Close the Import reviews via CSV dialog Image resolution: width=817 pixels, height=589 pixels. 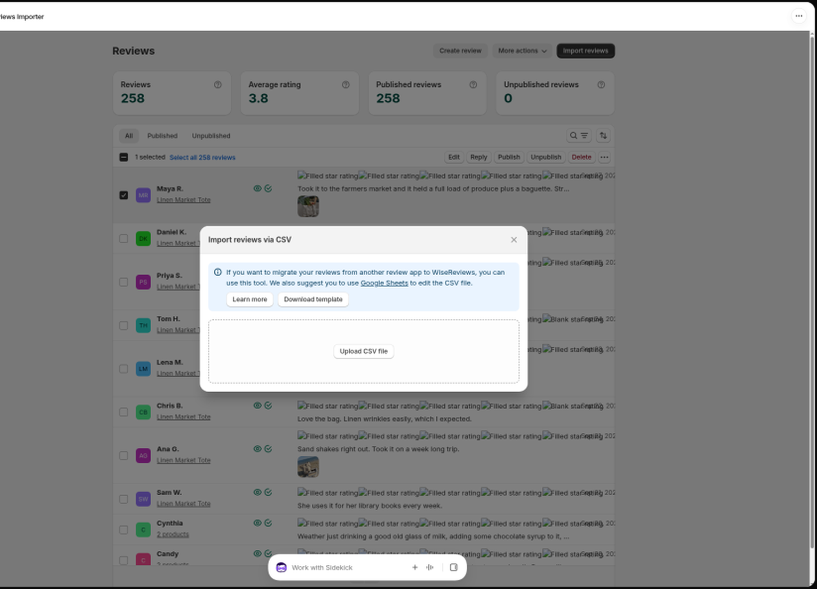tap(514, 239)
